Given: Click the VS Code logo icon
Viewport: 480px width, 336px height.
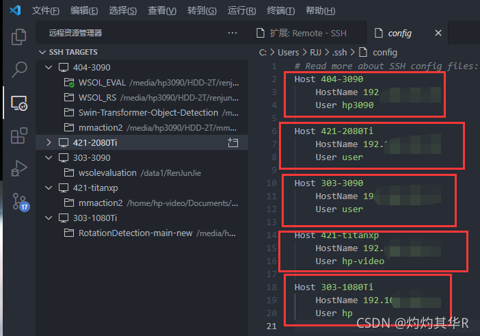Looking at the screenshot, I should [x=15, y=10].
